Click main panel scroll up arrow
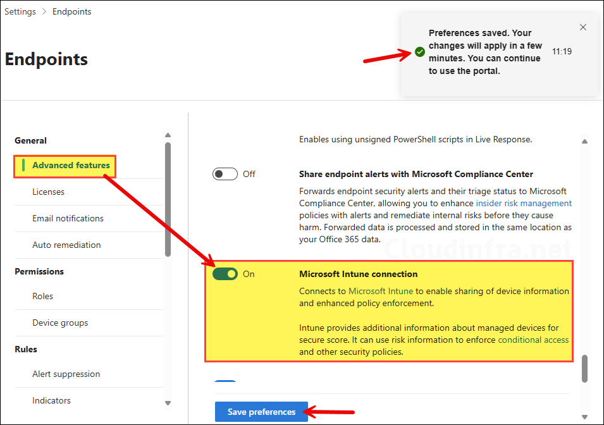The image size is (604, 425). 584,142
